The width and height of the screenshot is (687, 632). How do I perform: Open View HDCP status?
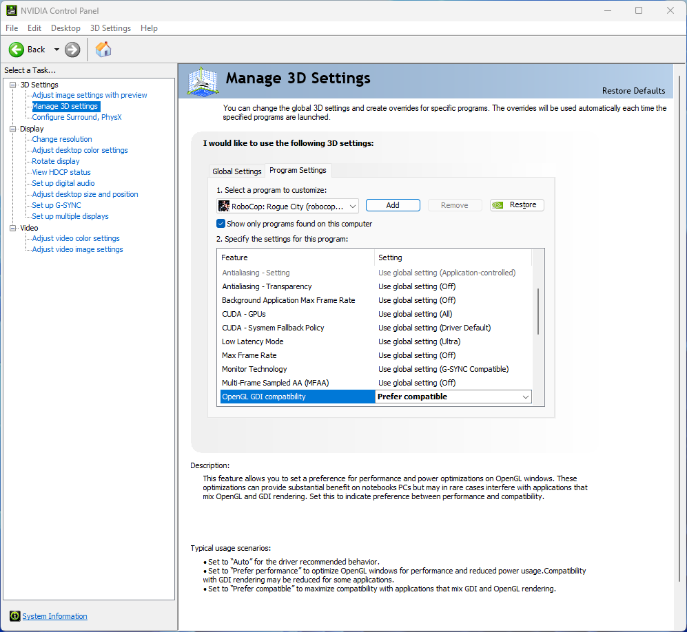[x=61, y=172]
